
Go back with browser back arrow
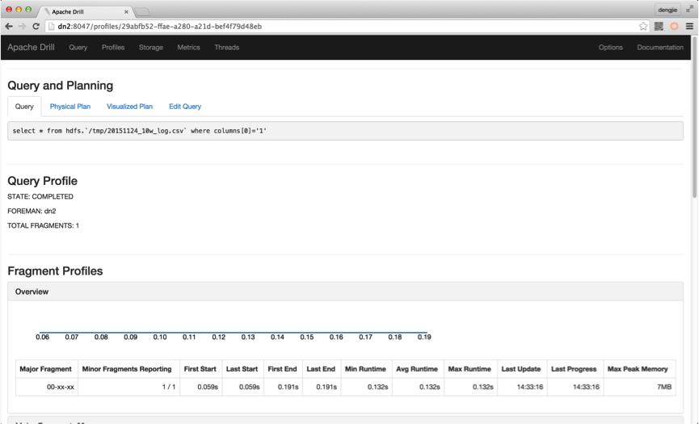[x=8, y=27]
